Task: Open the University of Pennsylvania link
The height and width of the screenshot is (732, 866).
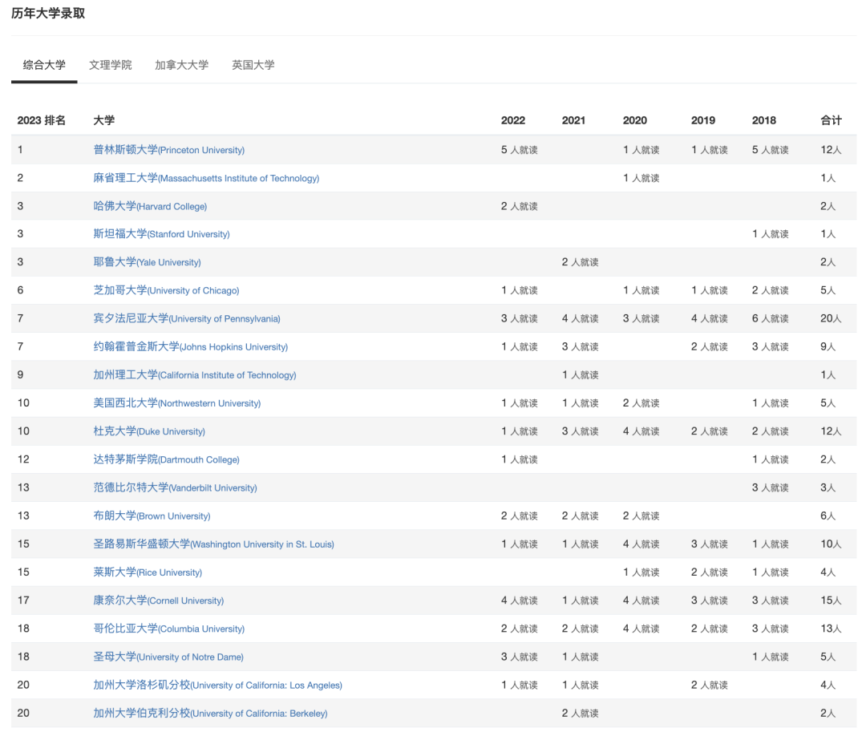Action: point(187,318)
